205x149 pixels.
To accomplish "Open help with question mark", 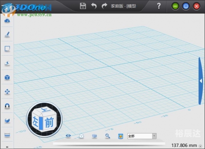I will click(x=159, y=6).
